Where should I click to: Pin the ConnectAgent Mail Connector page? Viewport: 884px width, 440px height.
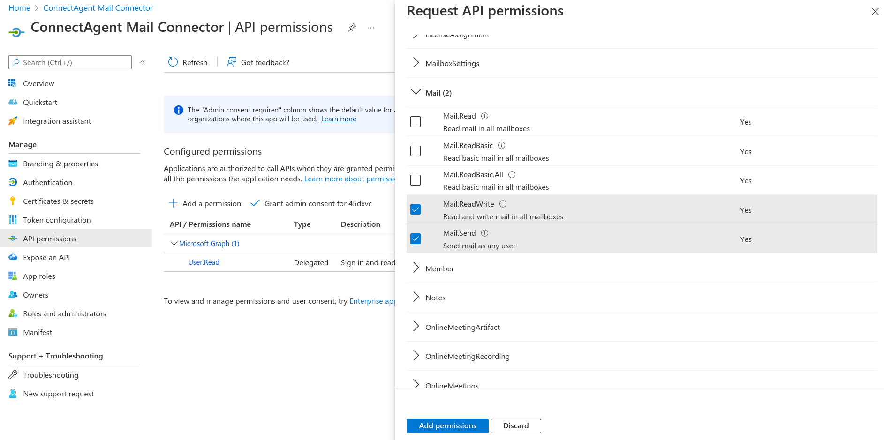point(352,28)
